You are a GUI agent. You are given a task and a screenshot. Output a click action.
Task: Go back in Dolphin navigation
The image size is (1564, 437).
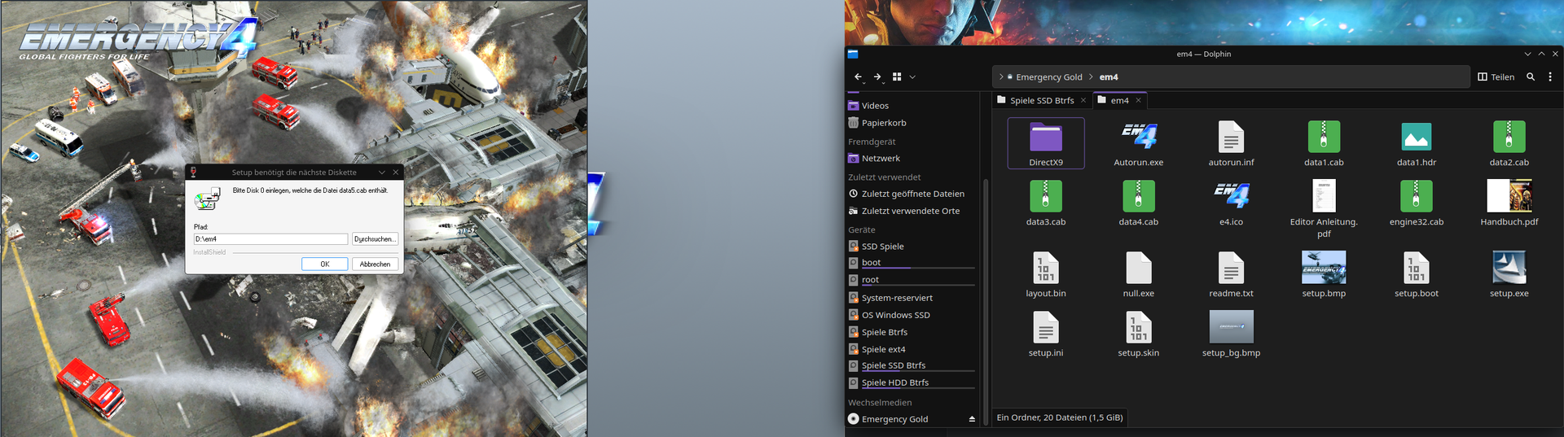tap(858, 76)
